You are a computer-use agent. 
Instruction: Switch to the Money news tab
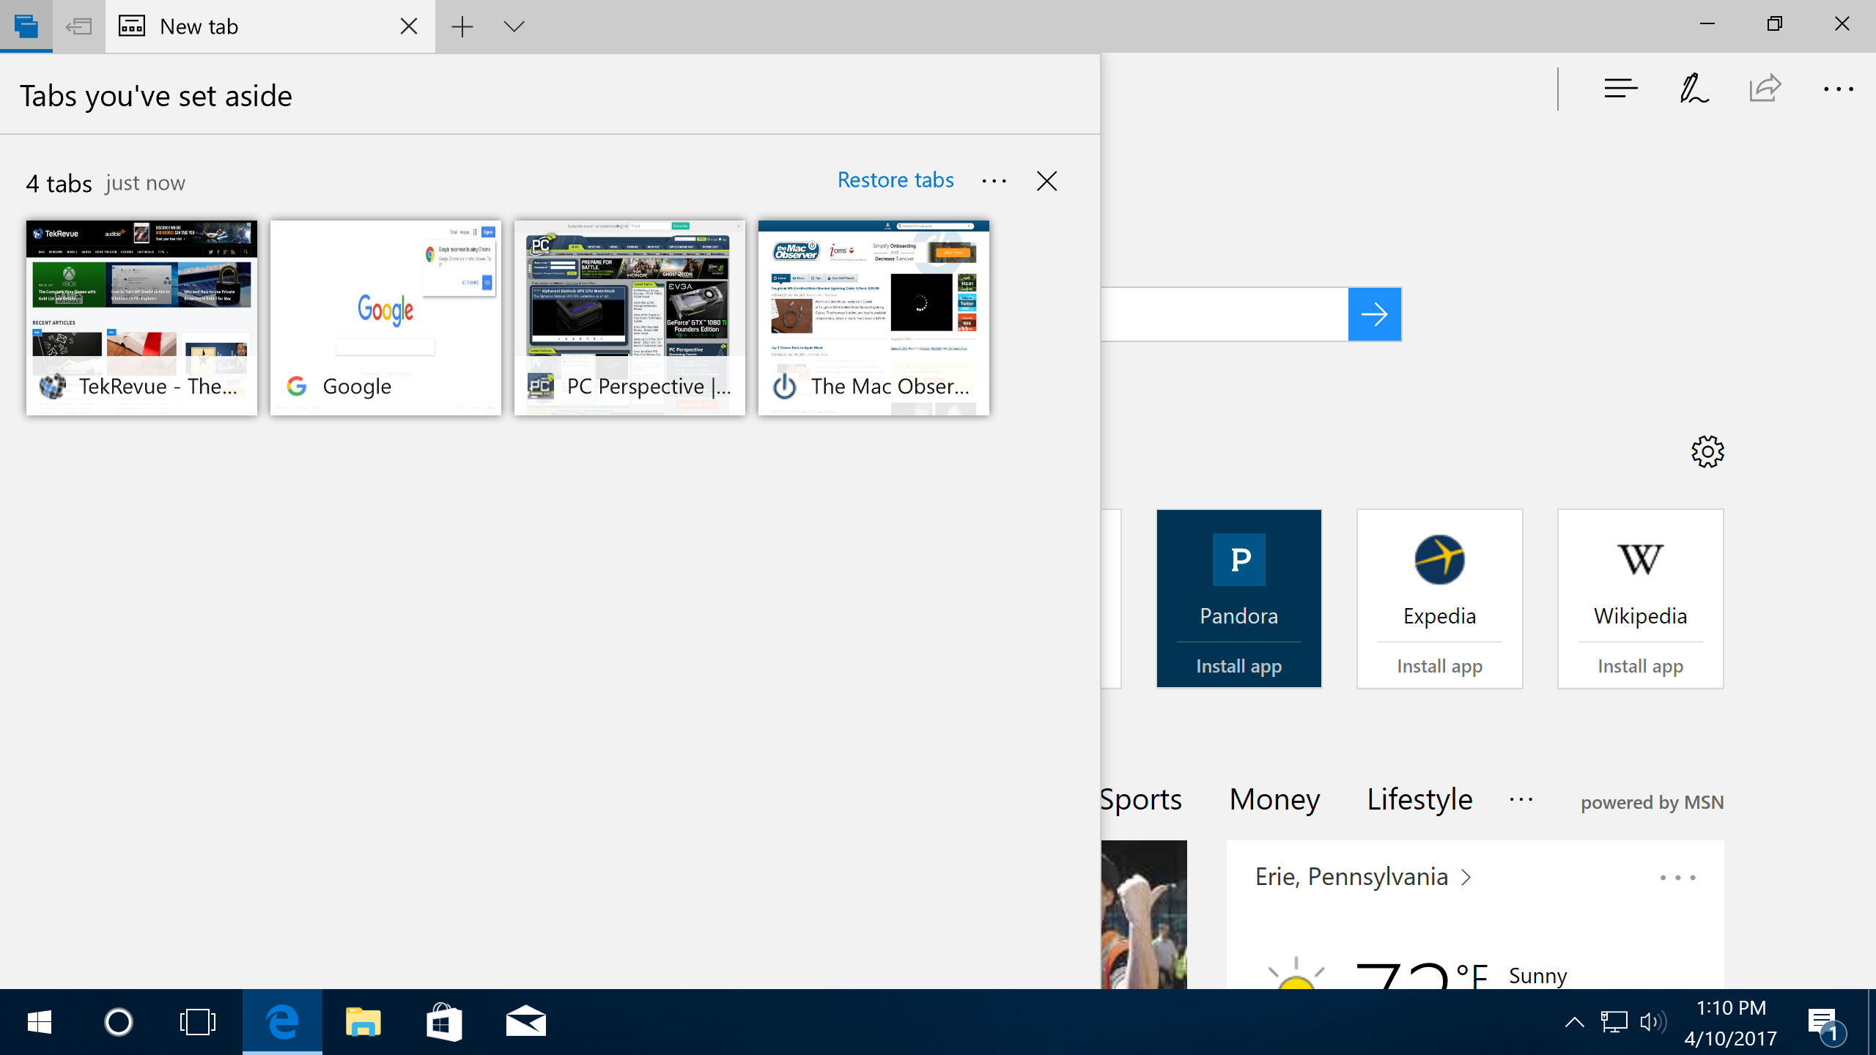tap(1275, 799)
